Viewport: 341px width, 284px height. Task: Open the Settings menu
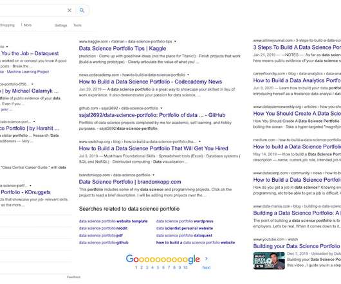[x=61, y=25]
